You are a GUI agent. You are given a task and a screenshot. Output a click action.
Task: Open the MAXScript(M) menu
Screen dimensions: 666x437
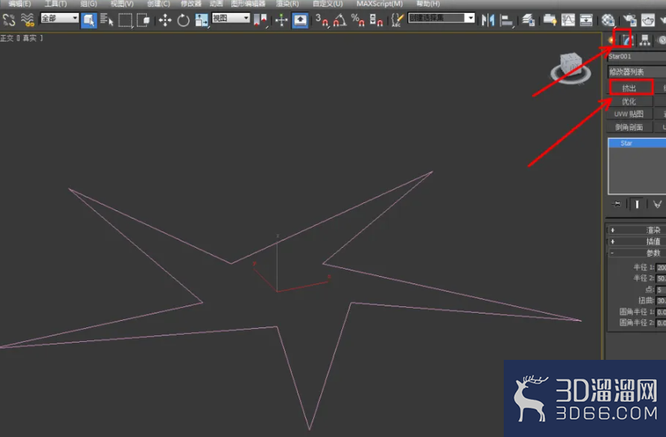coord(380,4)
